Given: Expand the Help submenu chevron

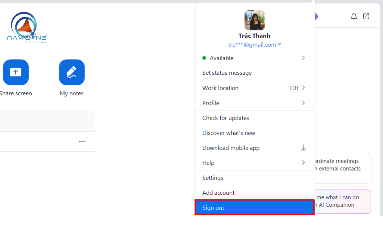Looking at the screenshot, I should tap(303, 163).
